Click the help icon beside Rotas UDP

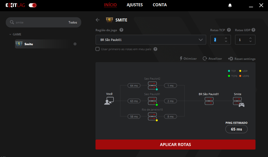tap(253, 30)
